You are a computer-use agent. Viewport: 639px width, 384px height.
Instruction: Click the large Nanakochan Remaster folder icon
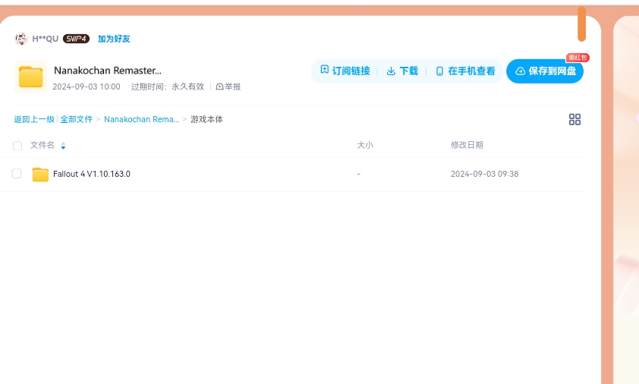(31, 77)
